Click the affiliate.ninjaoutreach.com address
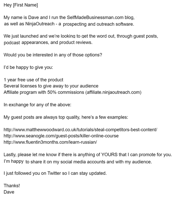Image resolution: width=174 pixels, height=197 pixels. [113, 92]
